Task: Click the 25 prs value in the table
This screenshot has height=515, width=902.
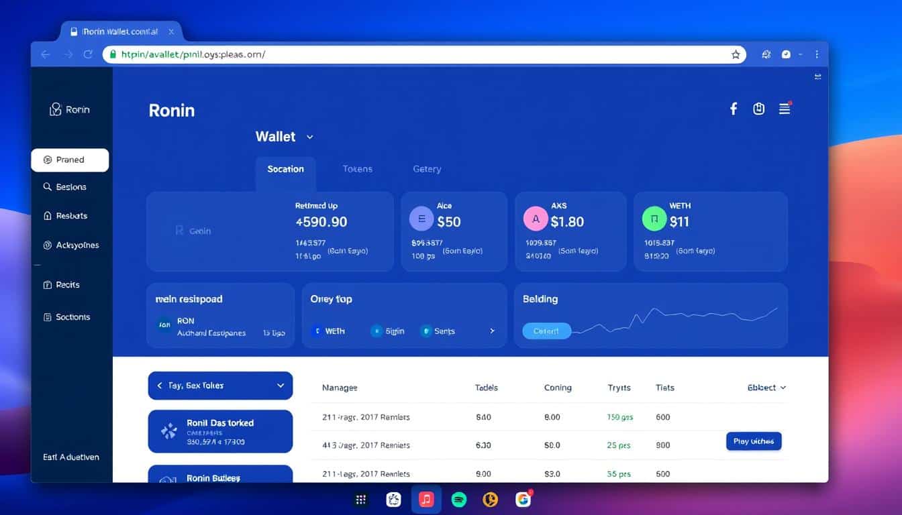Action: [x=619, y=445]
